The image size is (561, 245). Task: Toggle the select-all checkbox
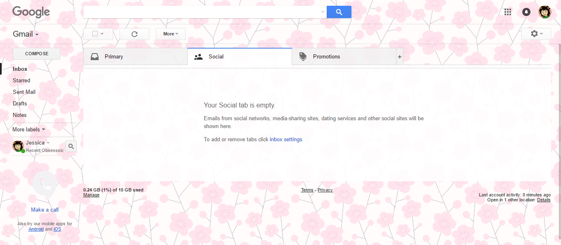point(95,34)
